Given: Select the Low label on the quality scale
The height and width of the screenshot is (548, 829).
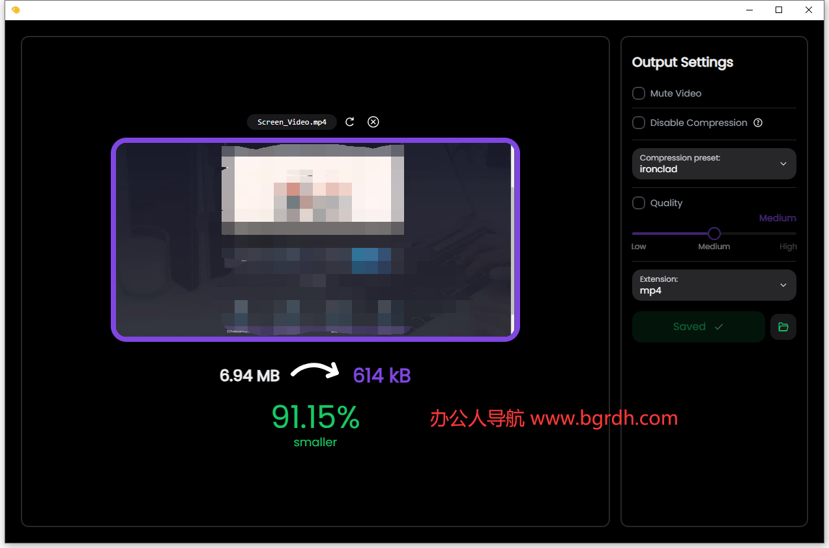Looking at the screenshot, I should pyautogui.click(x=639, y=247).
